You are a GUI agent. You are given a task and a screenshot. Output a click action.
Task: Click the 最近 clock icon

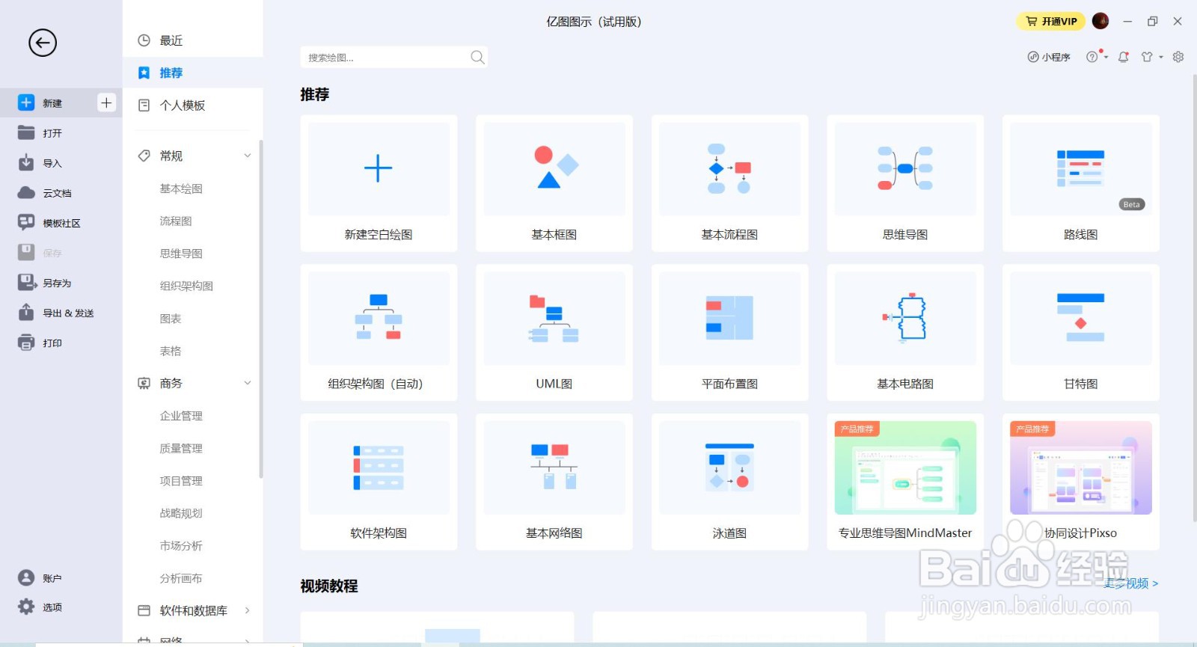[144, 40]
